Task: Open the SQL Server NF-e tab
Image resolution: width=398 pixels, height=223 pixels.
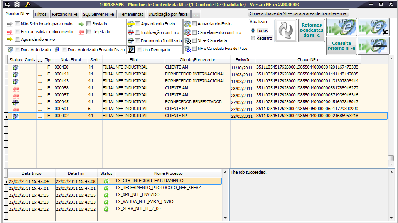Action: (98, 14)
